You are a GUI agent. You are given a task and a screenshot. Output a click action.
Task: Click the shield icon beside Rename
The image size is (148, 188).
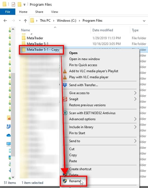click(65, 181)
